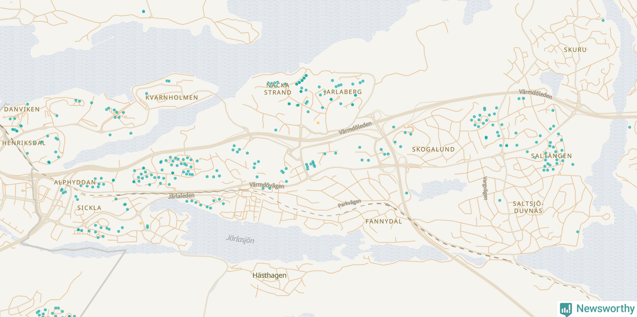Click the HENRIKSDAL district label
637x317 pixels.
pyautogui.click(x=24, y=143)
